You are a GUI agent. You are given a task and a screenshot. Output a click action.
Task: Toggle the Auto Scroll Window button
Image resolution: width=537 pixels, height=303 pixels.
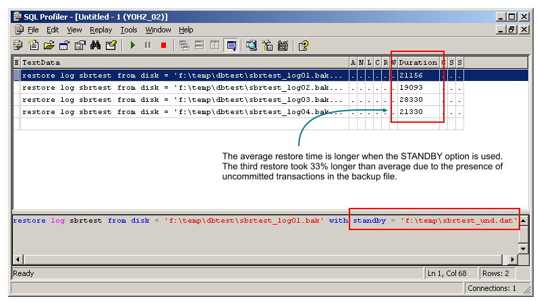tap(231, 45)
